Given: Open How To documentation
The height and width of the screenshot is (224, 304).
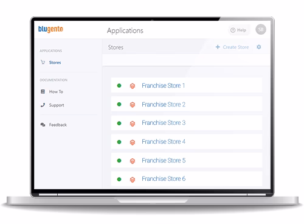Looking at the screenshot, I should (x=56, y=92).
